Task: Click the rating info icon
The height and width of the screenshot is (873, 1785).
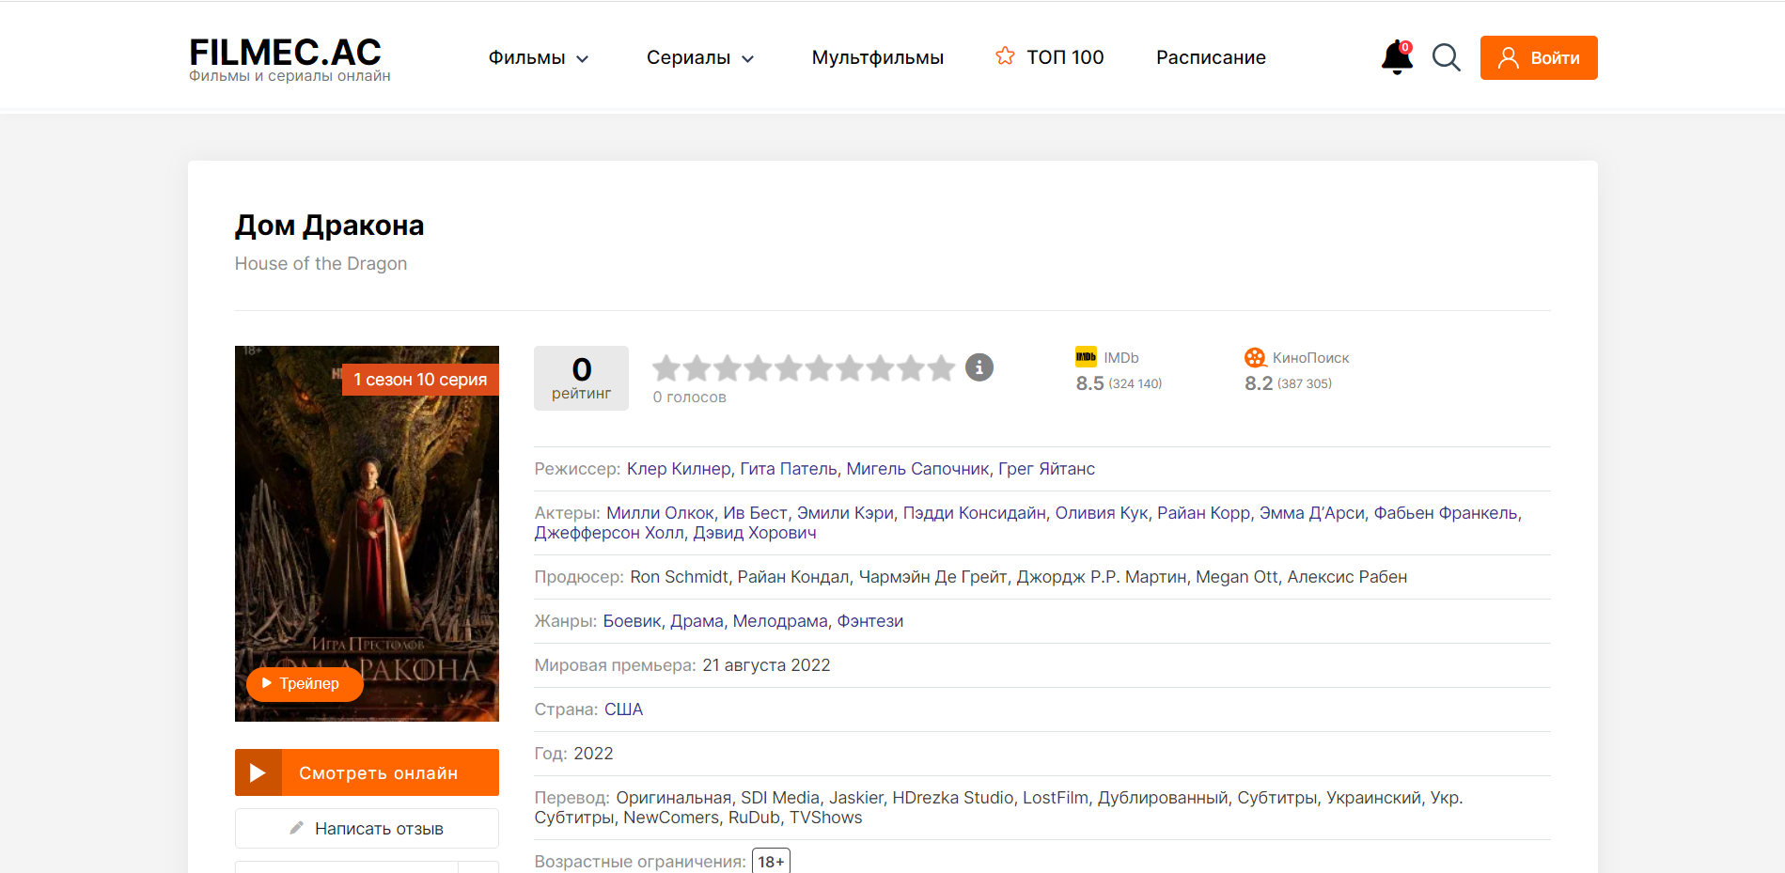Action: (x=979, y=367)
